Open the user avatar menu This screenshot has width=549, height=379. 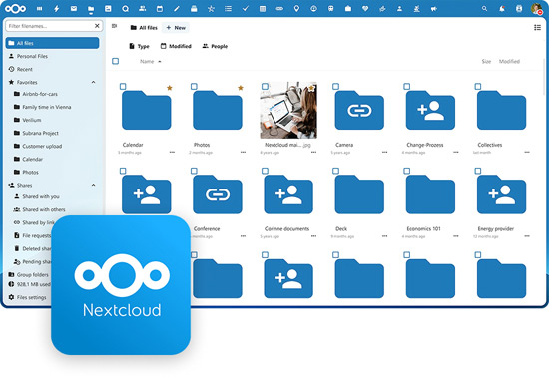(536, 9)
